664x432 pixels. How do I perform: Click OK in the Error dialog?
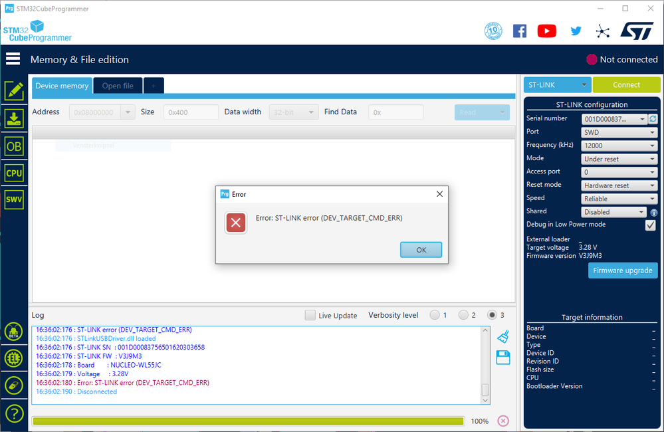pyautogui.click(x=421, y=250)
